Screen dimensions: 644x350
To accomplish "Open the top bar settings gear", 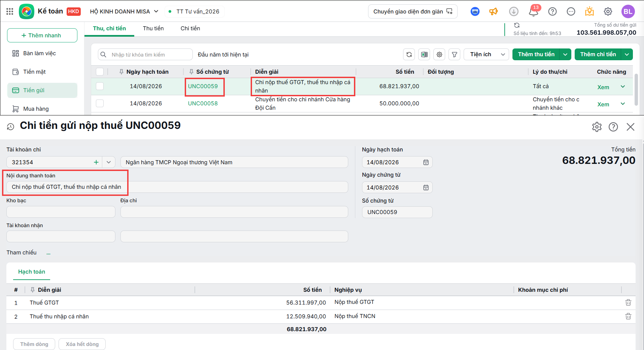I will [608, 11].
